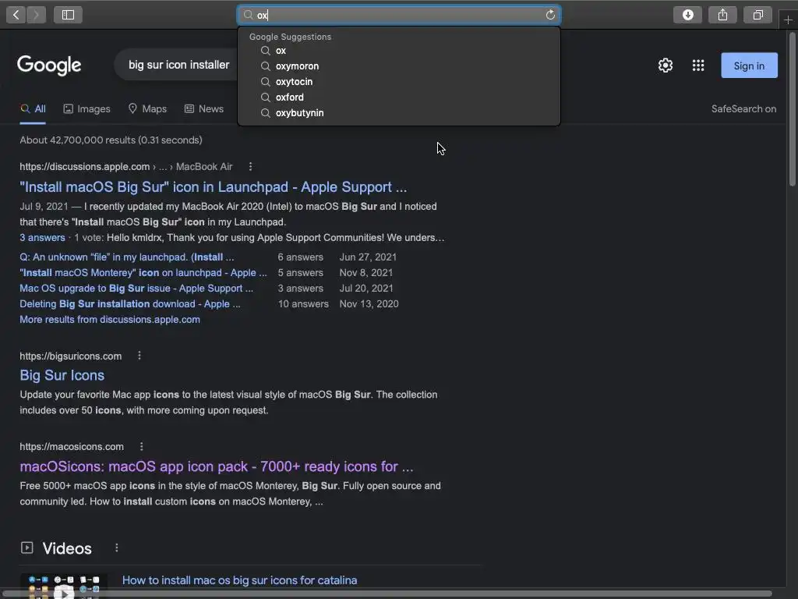
Task: Click the Sign in button
Action: coord(749,66)
